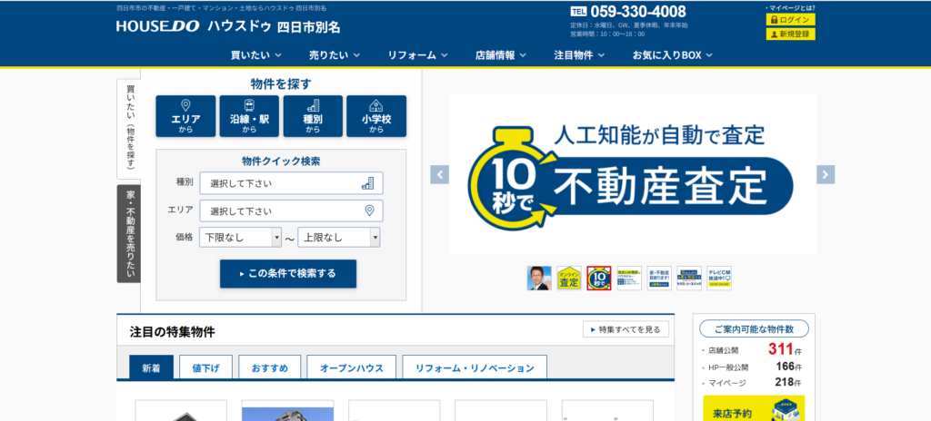Open the 下限なし price dropdown

pos(240,238)
